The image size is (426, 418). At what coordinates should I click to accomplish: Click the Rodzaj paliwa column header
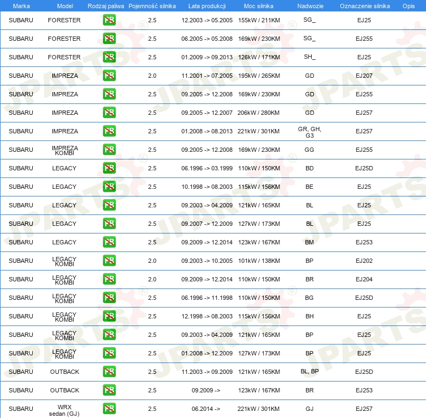tap(106, 6)
